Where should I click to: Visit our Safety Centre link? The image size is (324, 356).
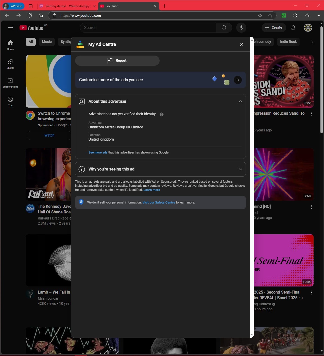[x=159, y=202]
